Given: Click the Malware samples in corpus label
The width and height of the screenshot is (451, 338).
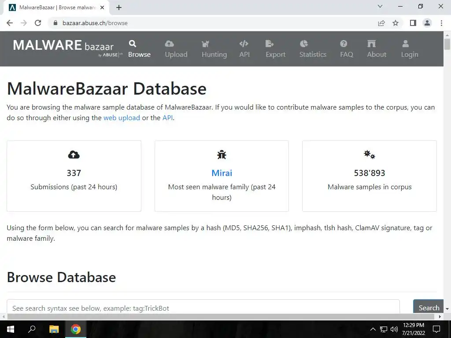Looking at the screenshot, I should (x=370, y=187).
